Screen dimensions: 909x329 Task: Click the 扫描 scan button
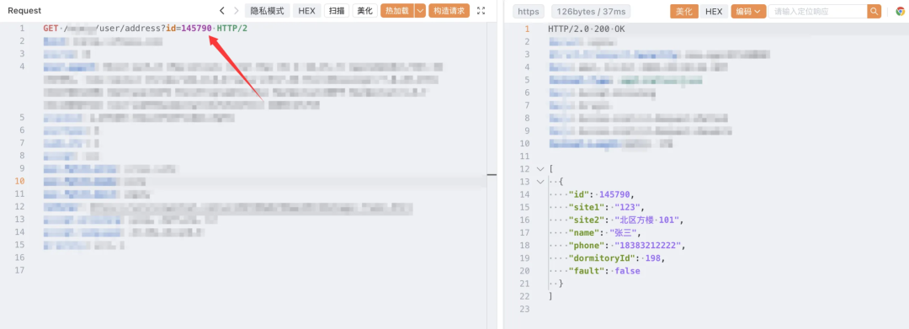336,11
